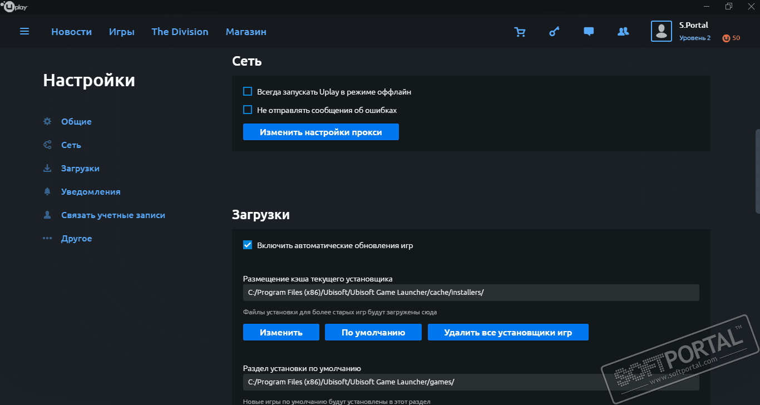Disable Включить автоматические обновления игр checkbox
The image size is (760, 405).
pyautogui.click(x=248, y=245)
